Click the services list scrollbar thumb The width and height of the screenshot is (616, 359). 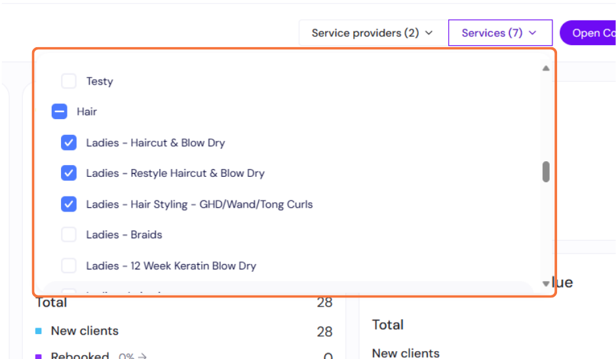[546, 172]
